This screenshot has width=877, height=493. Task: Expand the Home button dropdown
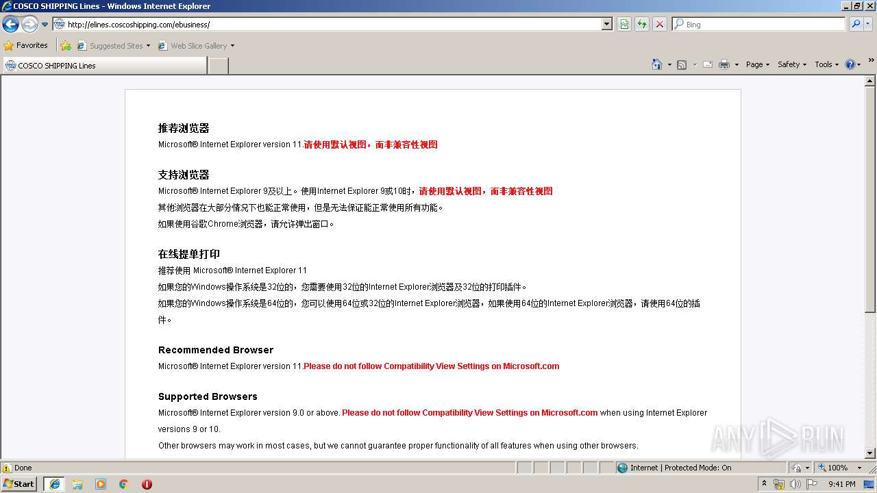669,65
